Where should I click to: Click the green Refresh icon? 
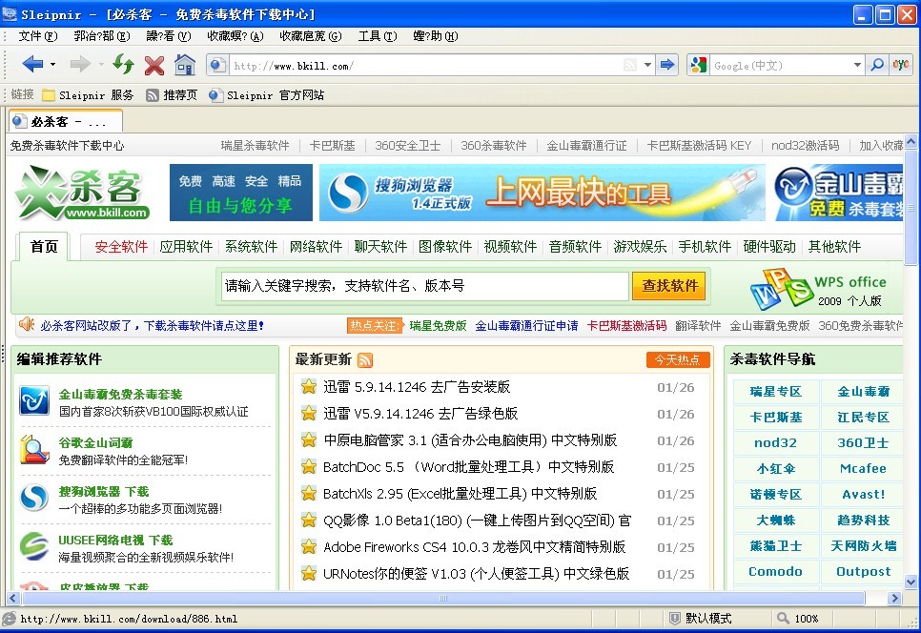coord(123,65)
